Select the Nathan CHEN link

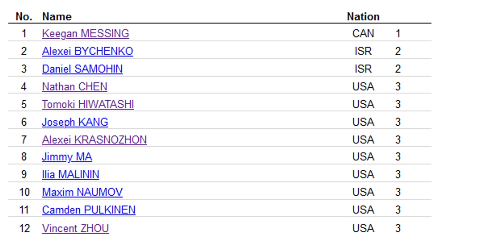75,87
